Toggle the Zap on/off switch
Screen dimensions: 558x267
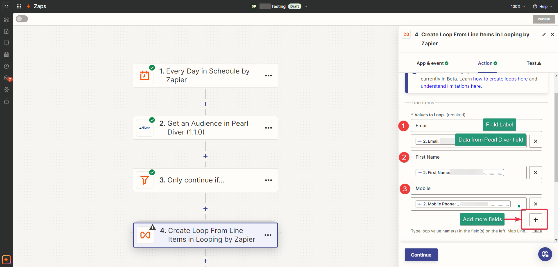click(22, 19)
